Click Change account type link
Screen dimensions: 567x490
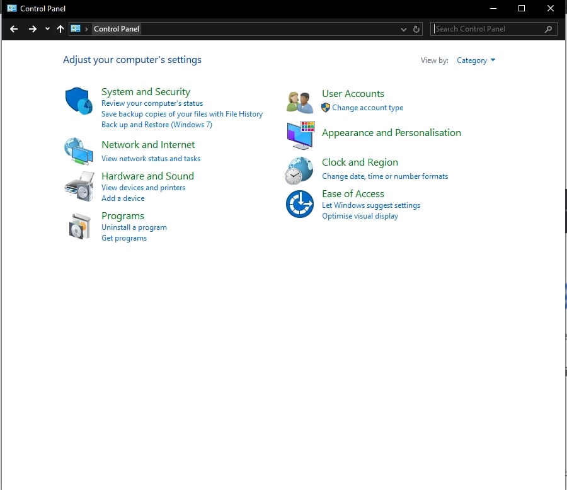coord(367,108)
